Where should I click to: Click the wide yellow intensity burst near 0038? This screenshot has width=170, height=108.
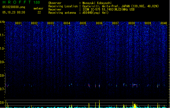click(x=135, y=106)
